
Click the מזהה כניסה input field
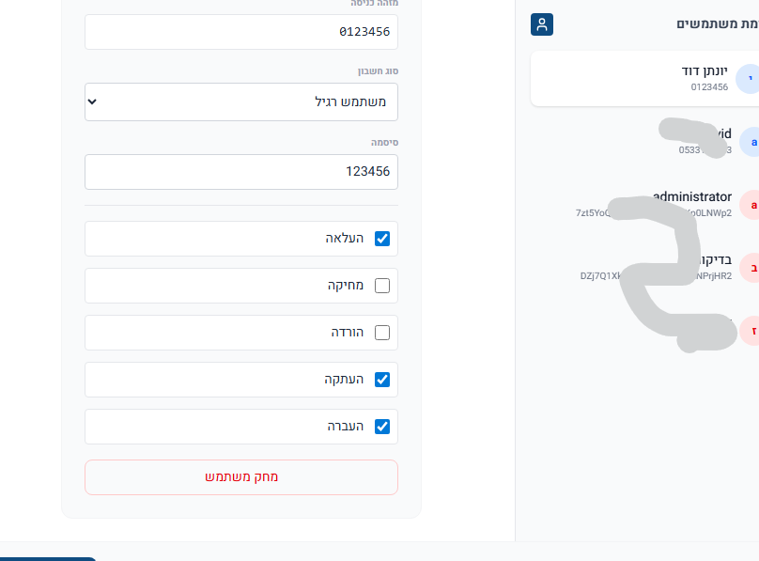pos(241,32)
